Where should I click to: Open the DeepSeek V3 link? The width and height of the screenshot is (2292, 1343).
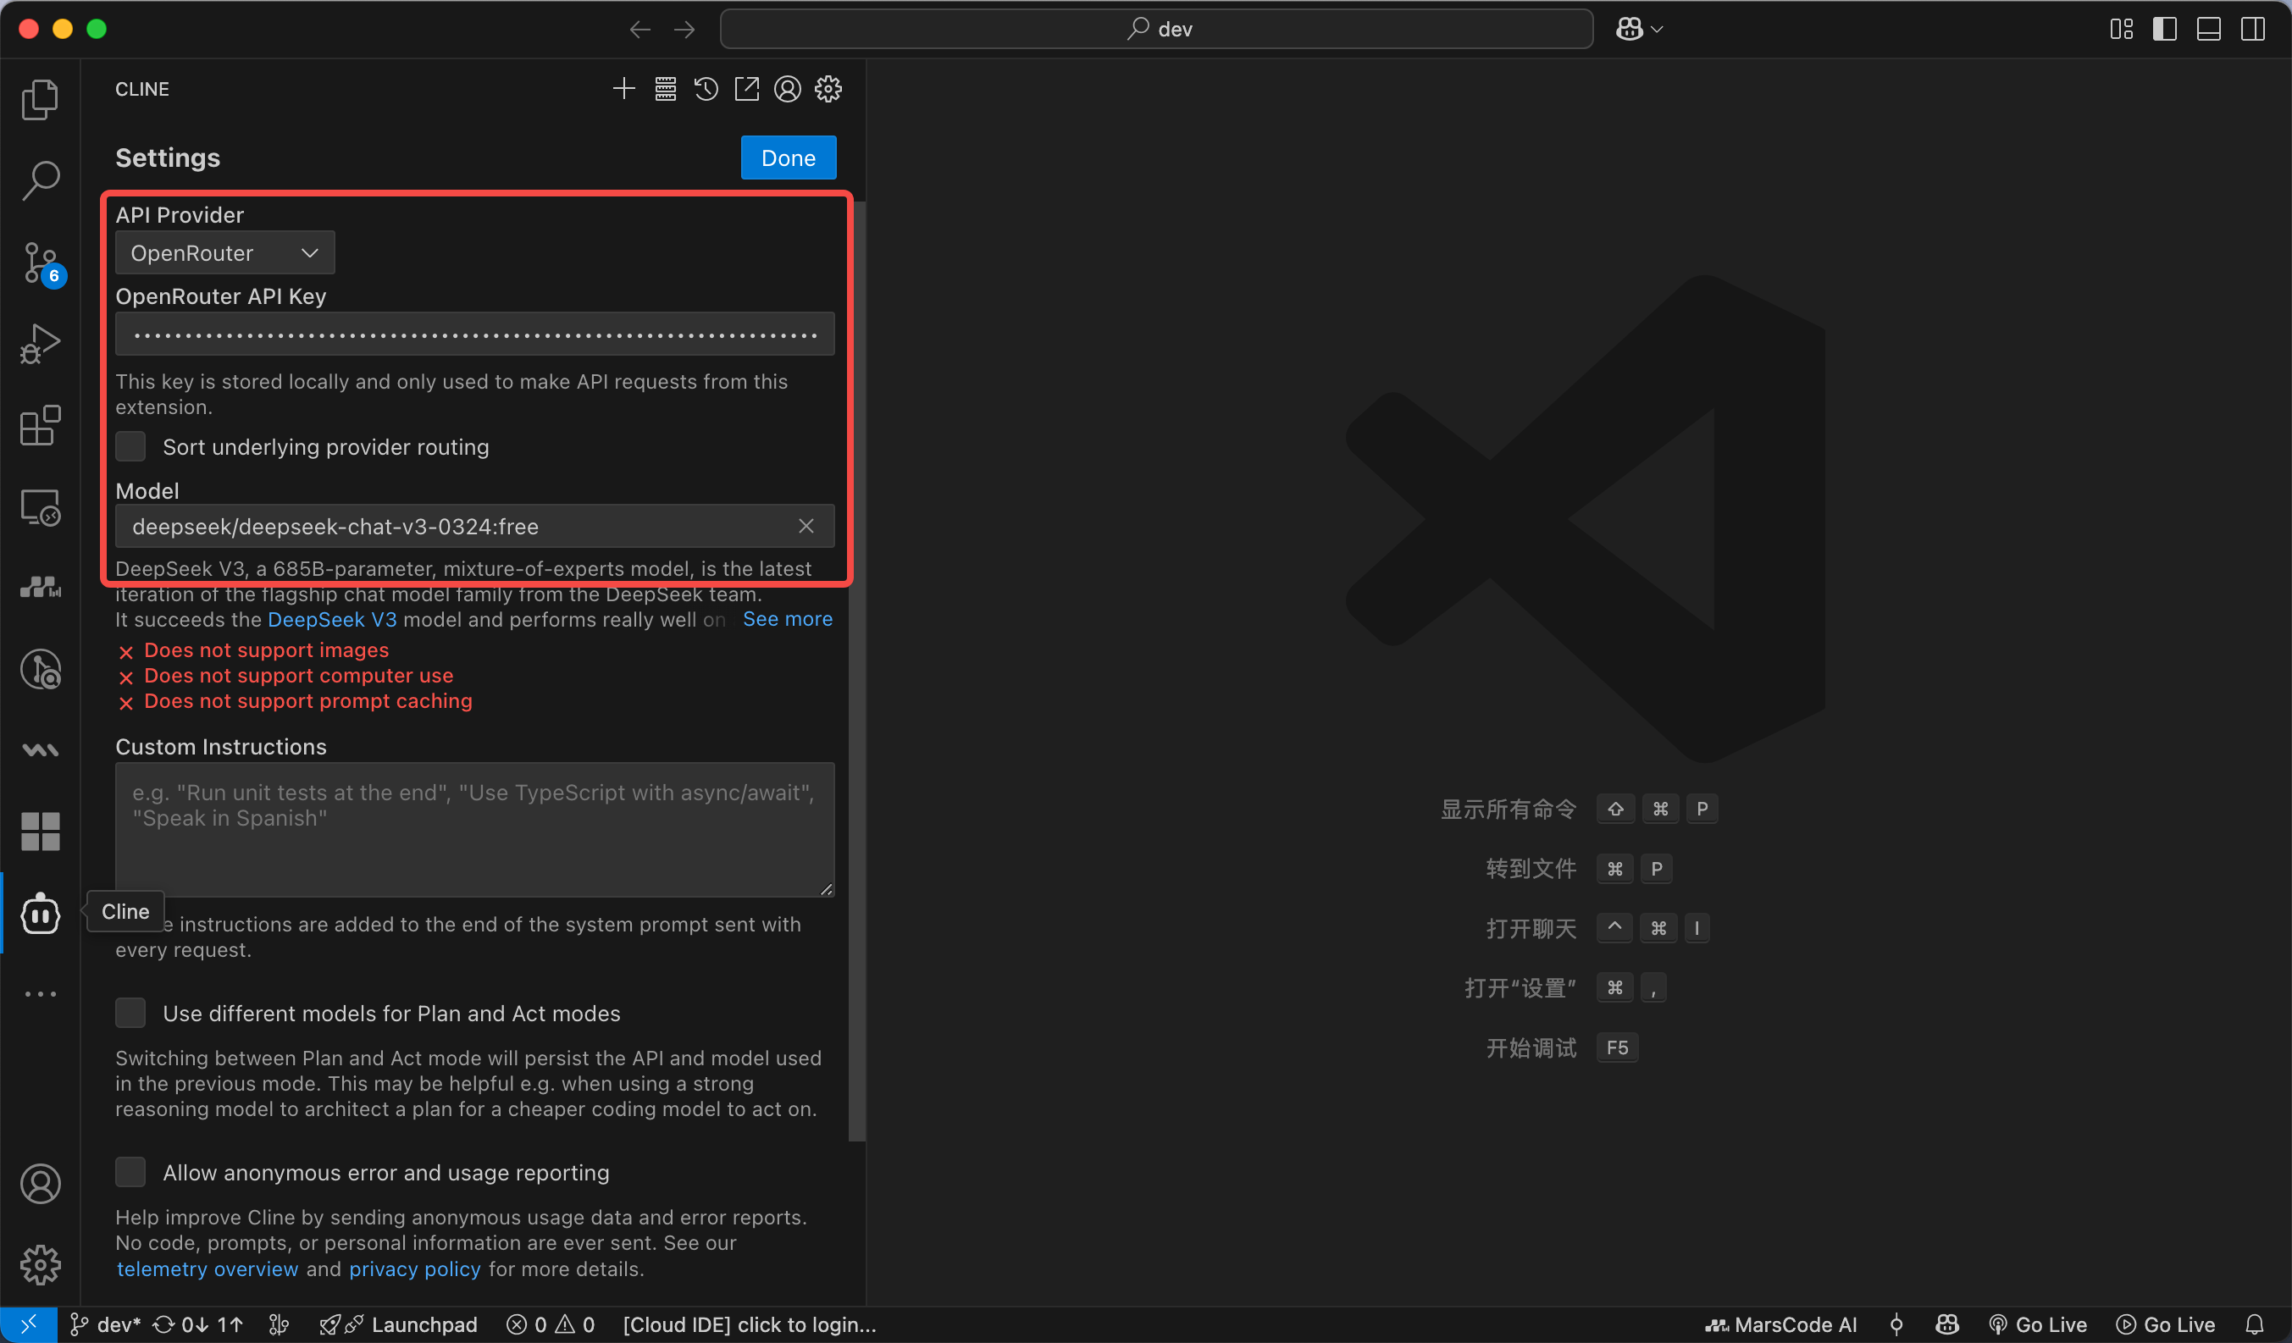pos(332,619)
